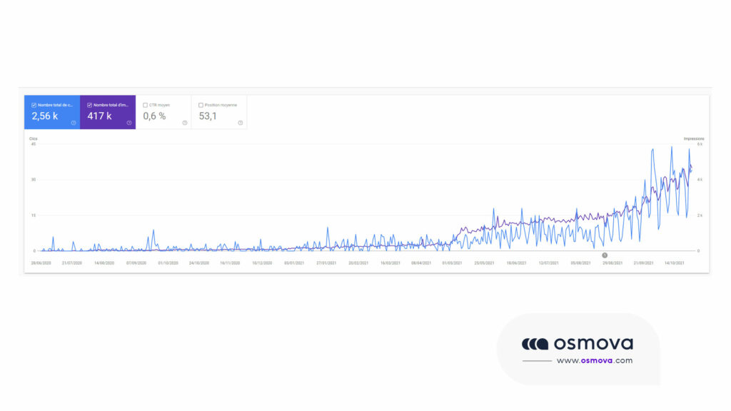Enable the CTR moyen checkbox
The width and height of the screenshot is (731, 411).
145,104
